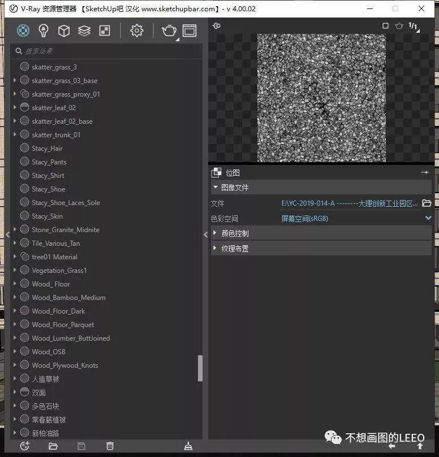Screen dimensions: 439x457
Task: Select skatter_trunk_01 material
Action: pos(56,135)
